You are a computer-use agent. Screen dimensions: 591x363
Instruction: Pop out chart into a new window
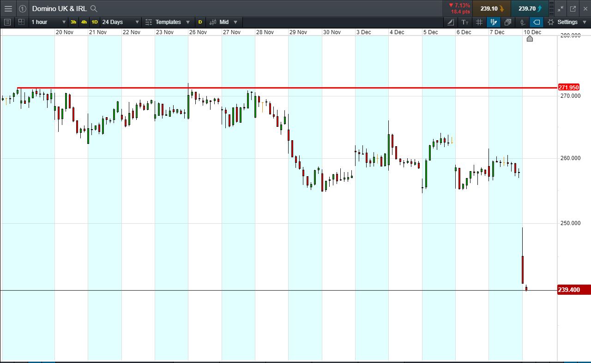point(573,9)
